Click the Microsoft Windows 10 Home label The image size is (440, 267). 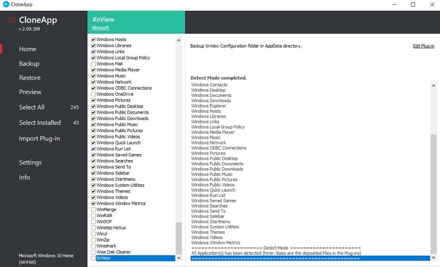click(x=46, y=256)
